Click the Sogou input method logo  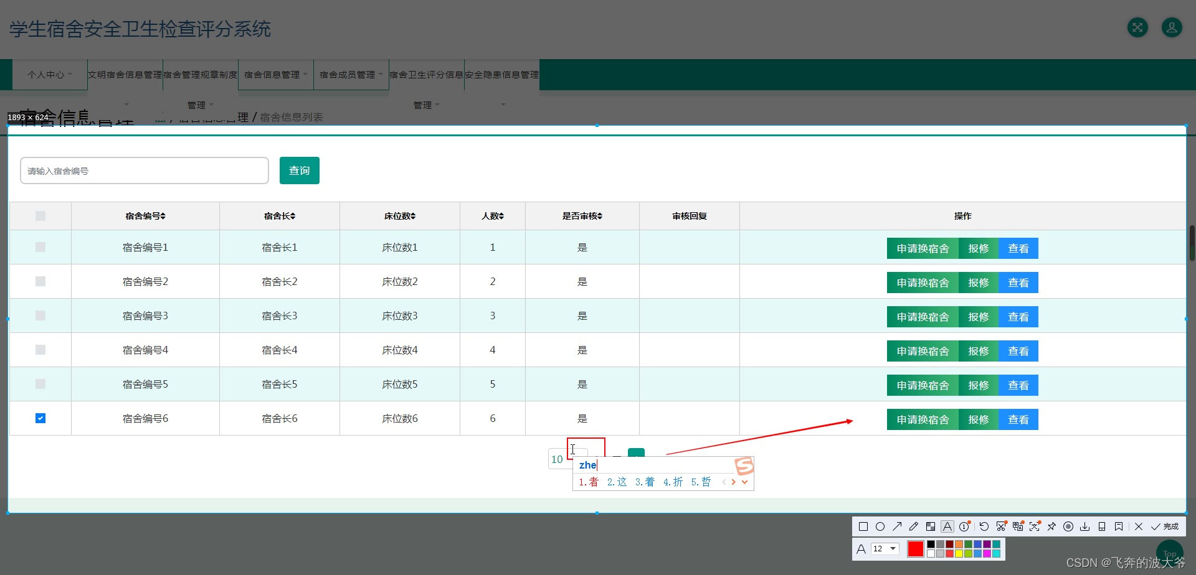tap(744, 465)
